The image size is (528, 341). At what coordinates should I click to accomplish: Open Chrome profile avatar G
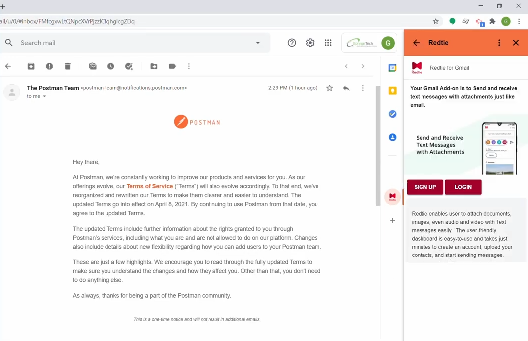(x=506, y=21)
